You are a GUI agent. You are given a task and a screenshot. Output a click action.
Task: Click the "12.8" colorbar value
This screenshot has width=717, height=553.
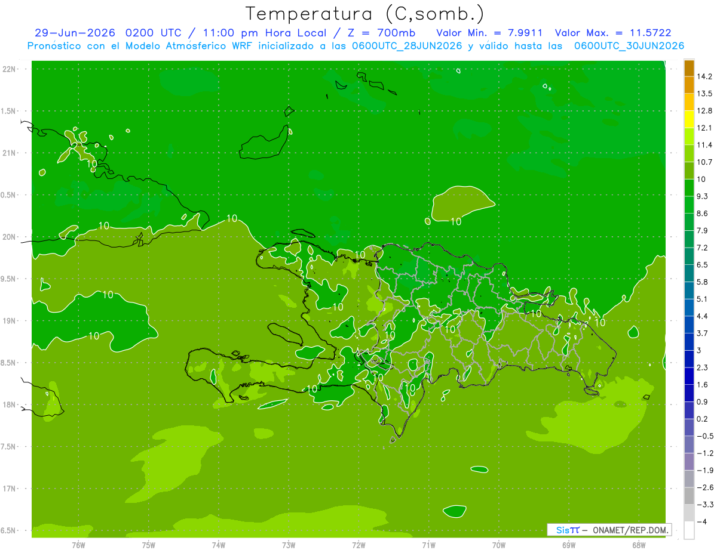click(x=704, y=111)
